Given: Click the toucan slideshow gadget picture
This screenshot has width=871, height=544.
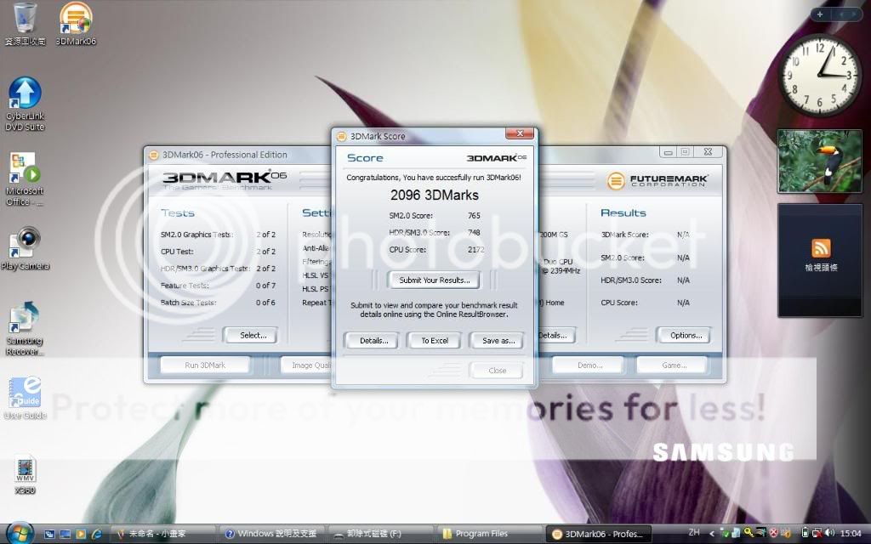Looking at the screenshot, I should [x=820, y=161].
